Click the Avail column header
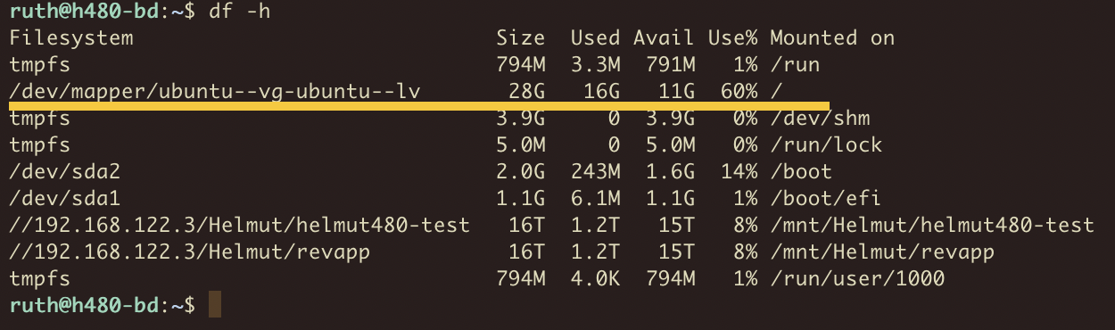 [x=664, y=37]
